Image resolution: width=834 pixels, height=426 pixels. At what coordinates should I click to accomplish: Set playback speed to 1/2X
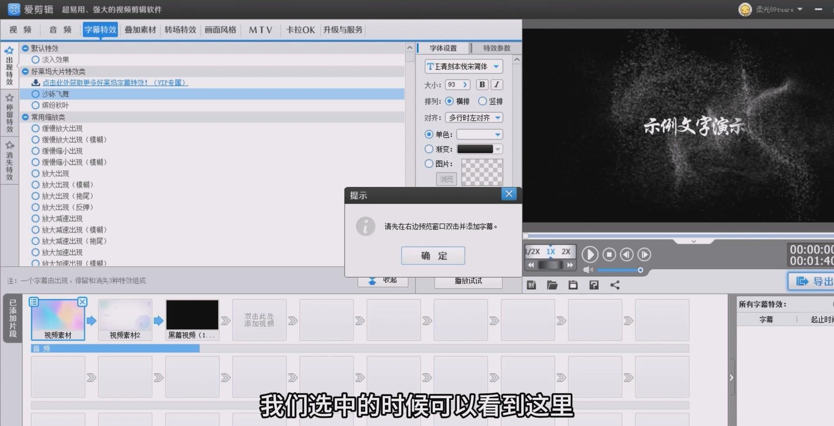coord(533,252)
